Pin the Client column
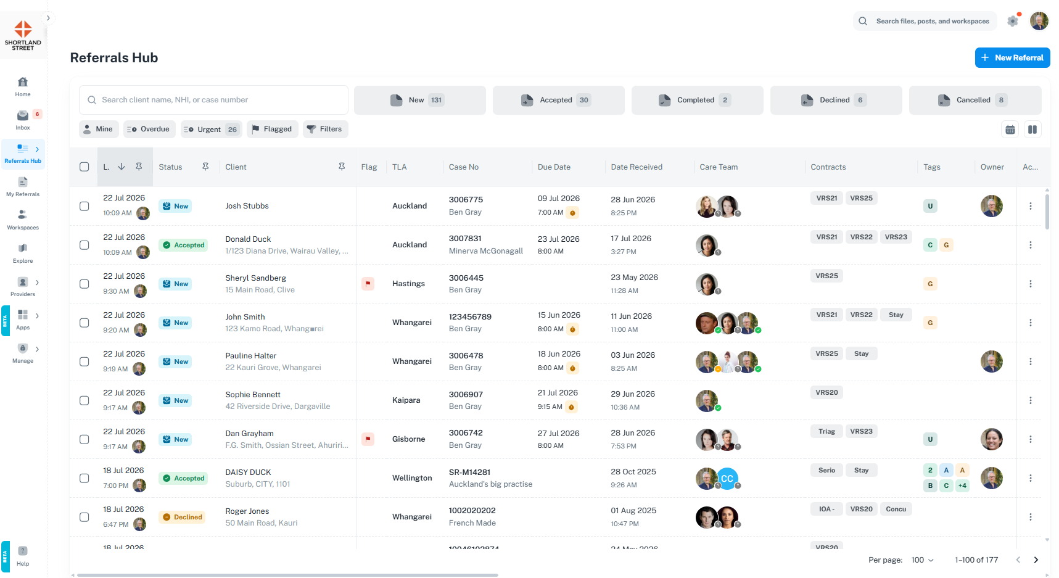This screenshot has width=1059, height=578. [342, 167]
